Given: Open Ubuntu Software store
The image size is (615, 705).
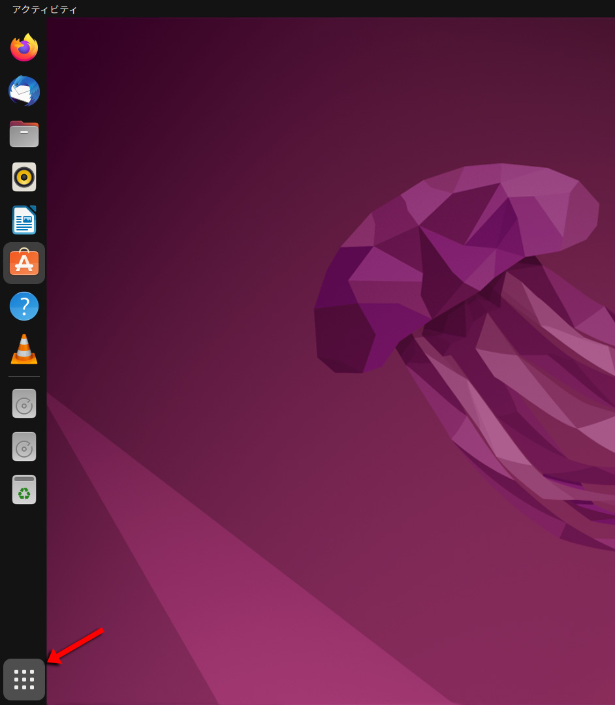Looking at the screenshot, I should point(24,263).
